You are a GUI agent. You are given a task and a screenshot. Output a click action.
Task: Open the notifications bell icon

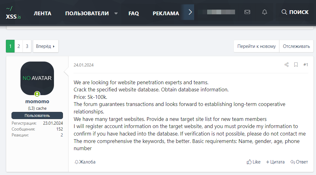pyautogui.click(x=265, y=12)
